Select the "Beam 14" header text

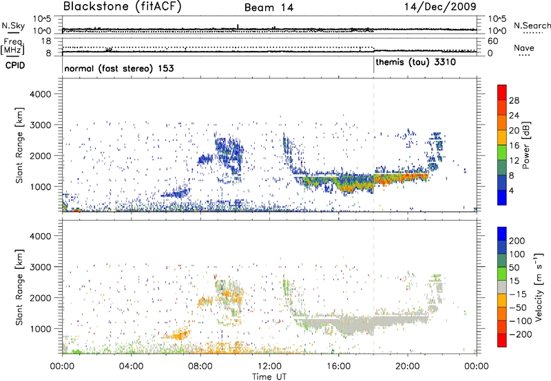click(x=269, y=8)
